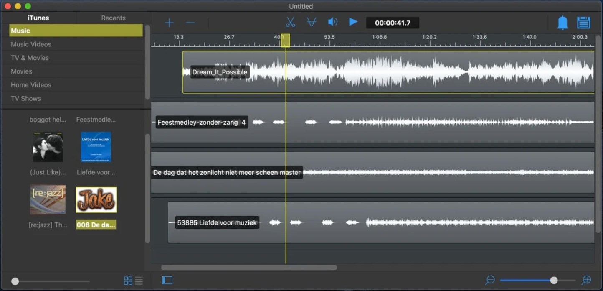This screenshot has height=291, width=603.
Task: Select the 53885 Liefde voor muziek track label
Action: point(217,223)
